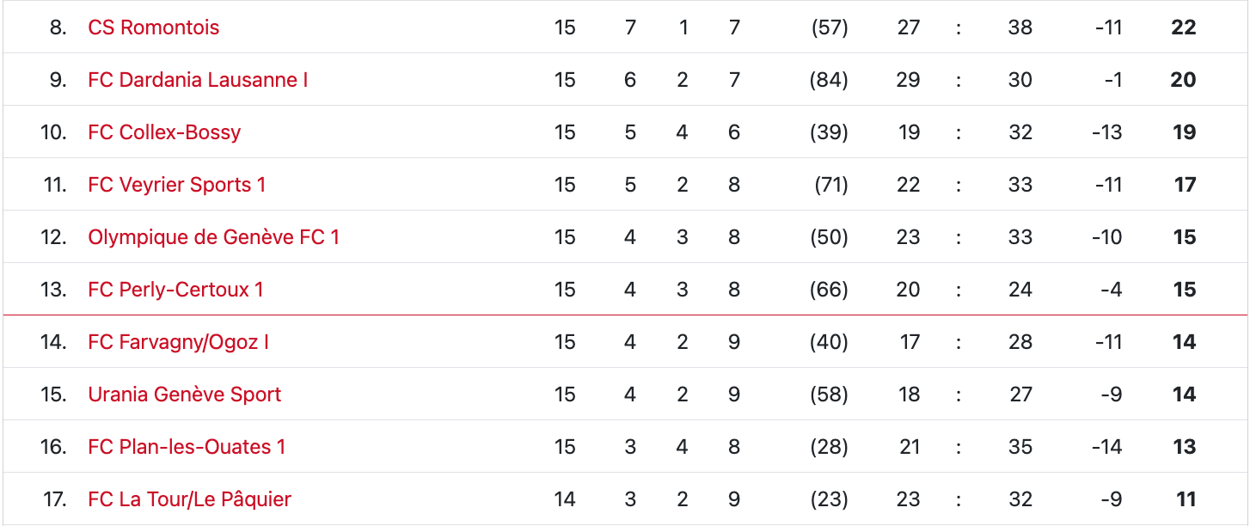
Task: Select the Urania Genève Sport link
Action: [x=184, y=394]
